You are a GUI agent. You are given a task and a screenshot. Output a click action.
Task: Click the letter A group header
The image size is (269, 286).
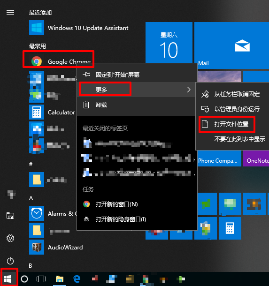[x=31, y=198]
